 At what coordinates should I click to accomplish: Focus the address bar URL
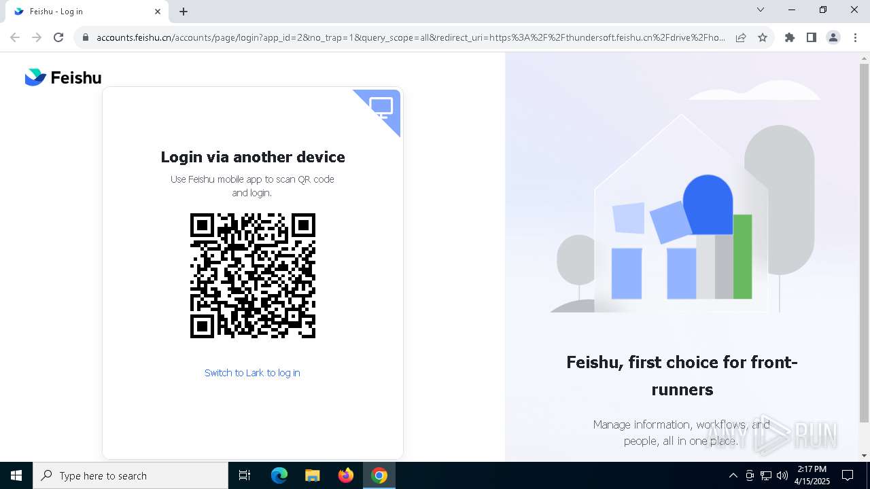coord(411,37)
